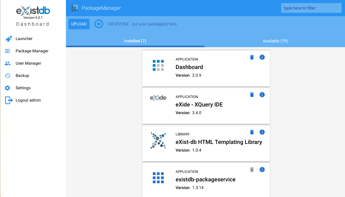View info for HTML Templating Library

[262, 132]
